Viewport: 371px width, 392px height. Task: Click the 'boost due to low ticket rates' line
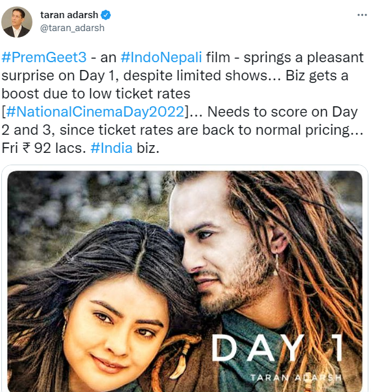click(96, 93)
